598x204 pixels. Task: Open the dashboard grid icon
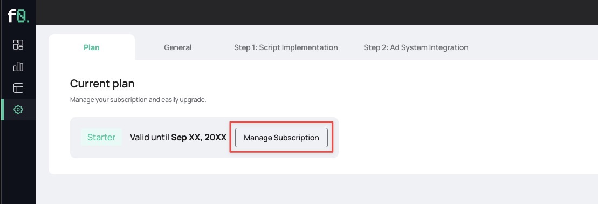[x=18, y=45]
